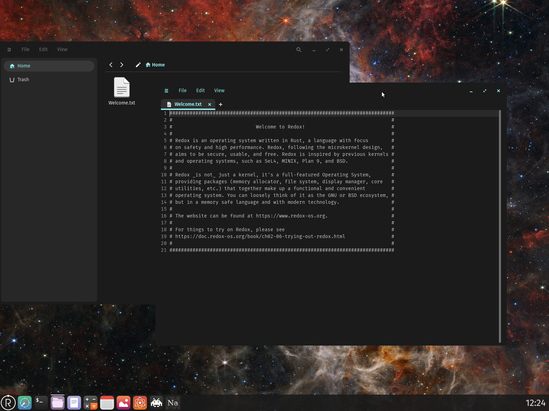This screenshot has height=411, width=549.
Task: Select Home in the sidebar
Action: (x=49, y=66)
